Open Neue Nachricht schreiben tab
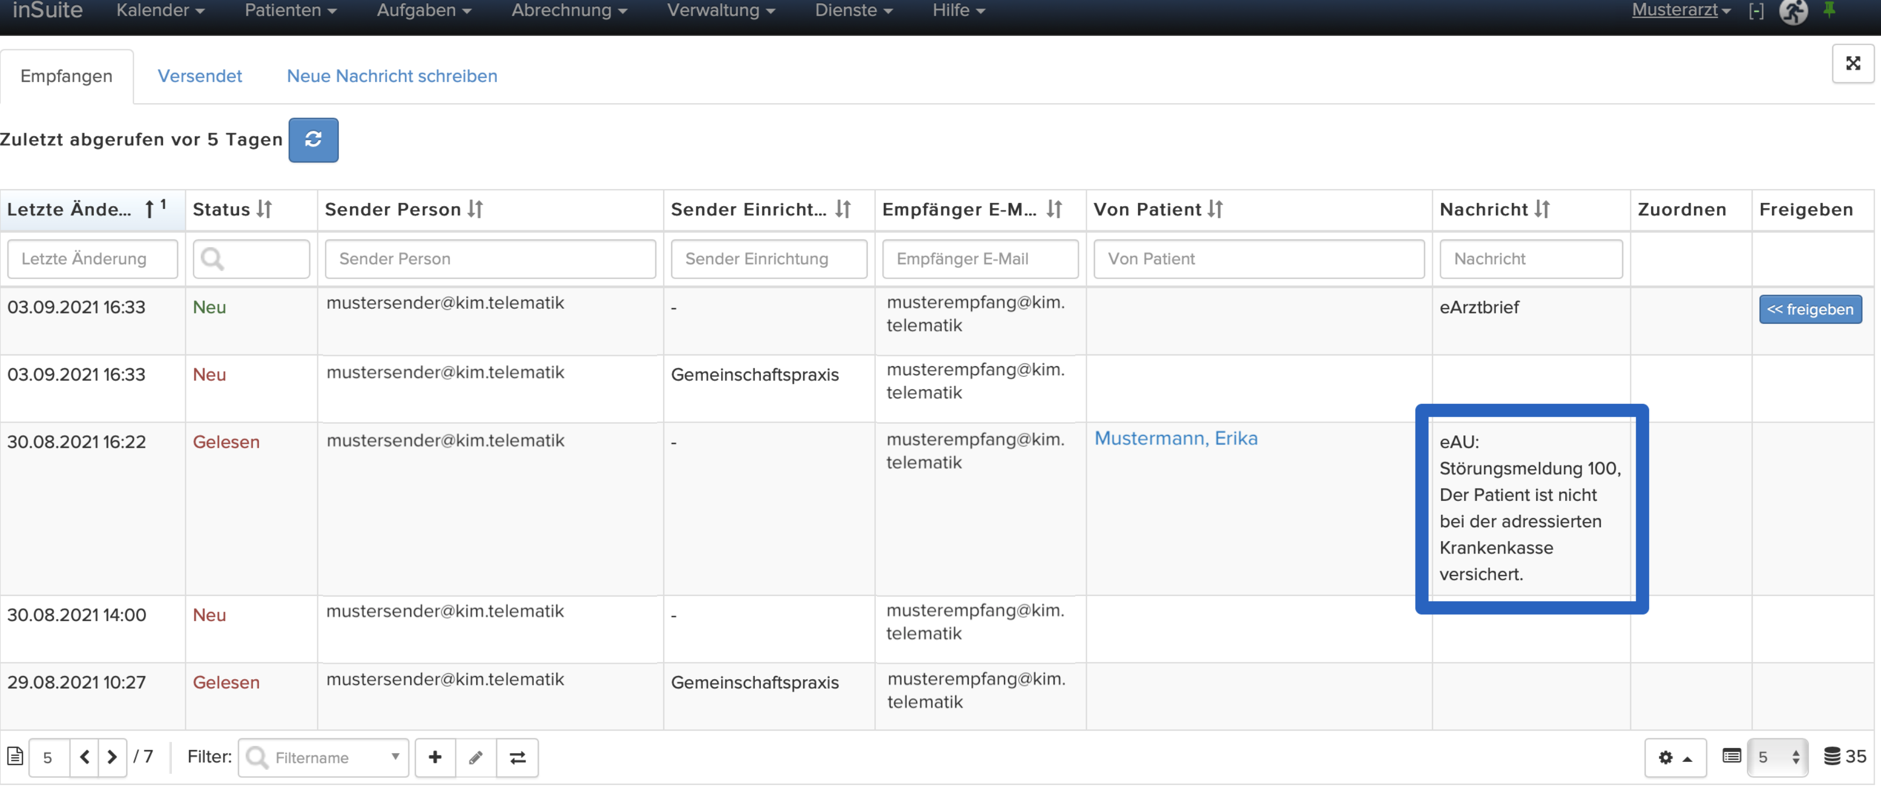This screenshot has width=1881, height=793. click(392, 76)
